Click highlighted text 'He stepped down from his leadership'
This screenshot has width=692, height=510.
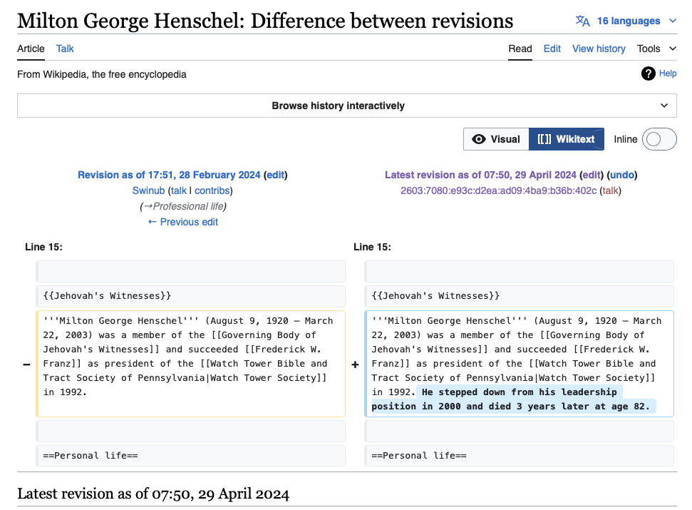click(x=519, y=392)
